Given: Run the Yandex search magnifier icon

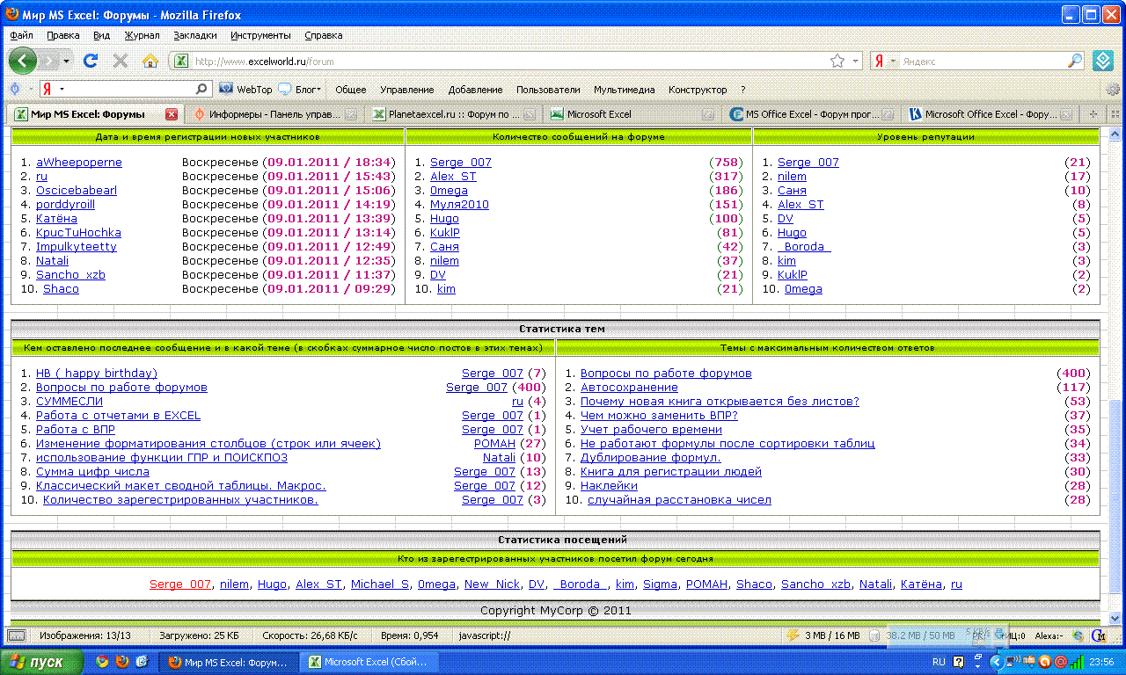Looking at the screenshot, I should pos(1075,62).
